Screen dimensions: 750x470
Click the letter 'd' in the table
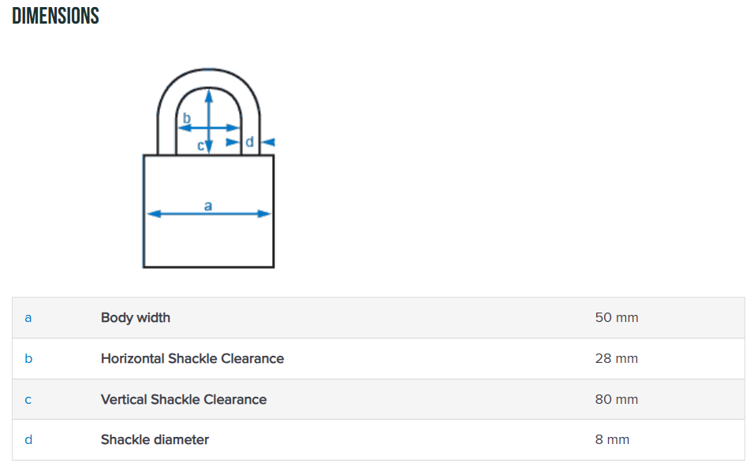click(28, 440)
